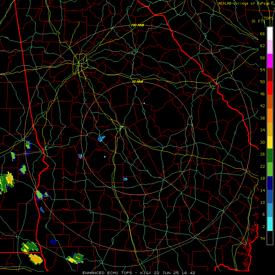Click the legend value "42"
The height and width of the screenshot is (275, 275).
pyautogui.click(x=262, y=106)
